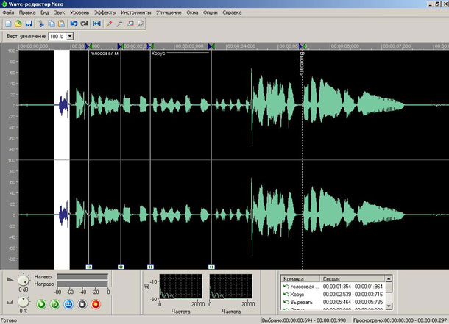Select the Хорус row in the history list
The image size is (449, 324).
(x=333, y=295)
